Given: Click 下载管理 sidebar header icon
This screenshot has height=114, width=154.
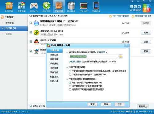Looking at the screenshot, I should pos(2,17).
